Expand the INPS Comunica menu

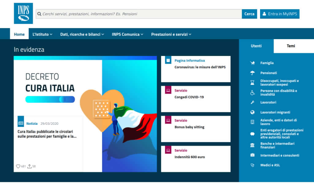click(127, 34)
